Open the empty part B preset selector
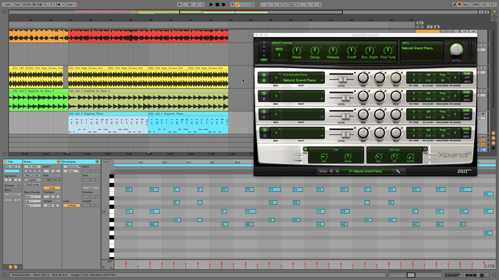 pos(303,96)
